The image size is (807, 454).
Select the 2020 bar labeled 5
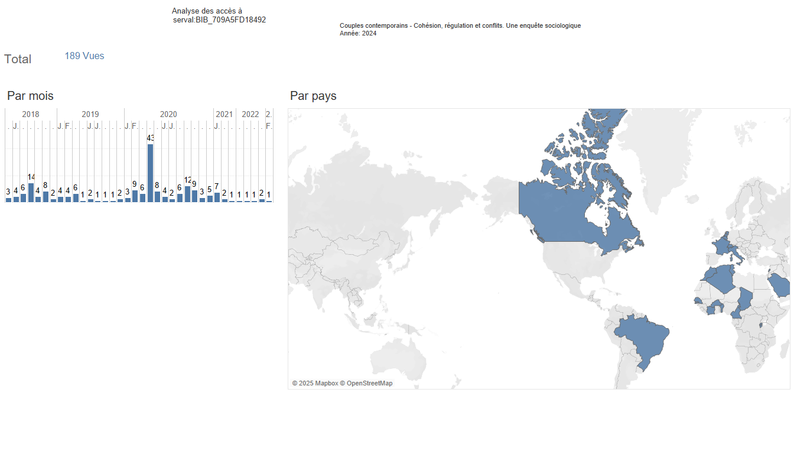(x=210, y=199)
